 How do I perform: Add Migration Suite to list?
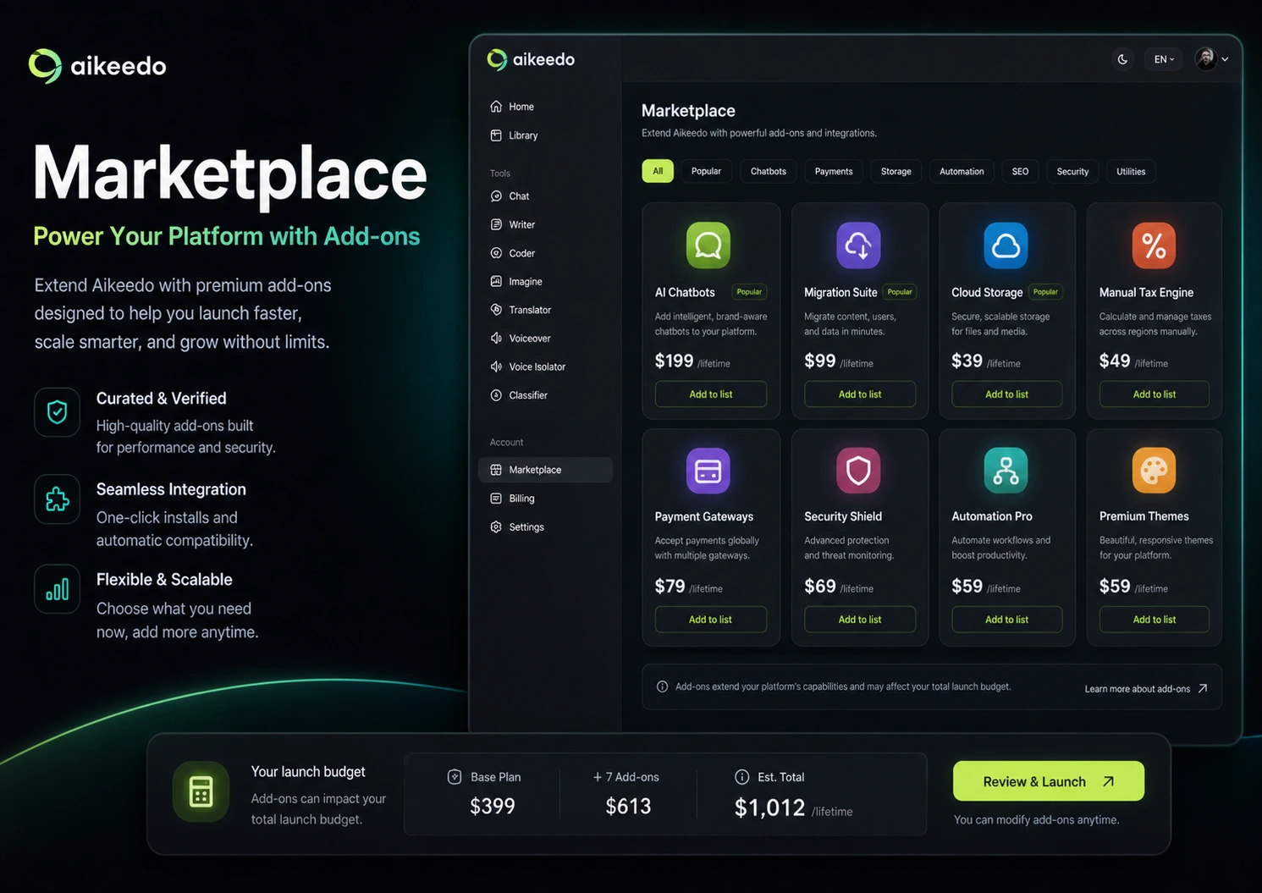click(860, 394)
